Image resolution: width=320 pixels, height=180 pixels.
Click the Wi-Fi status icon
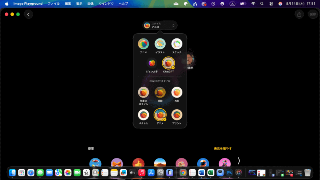[253, 4]
